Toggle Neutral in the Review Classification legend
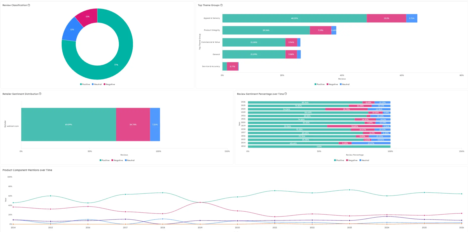468x232 pixels. point(97,84)
